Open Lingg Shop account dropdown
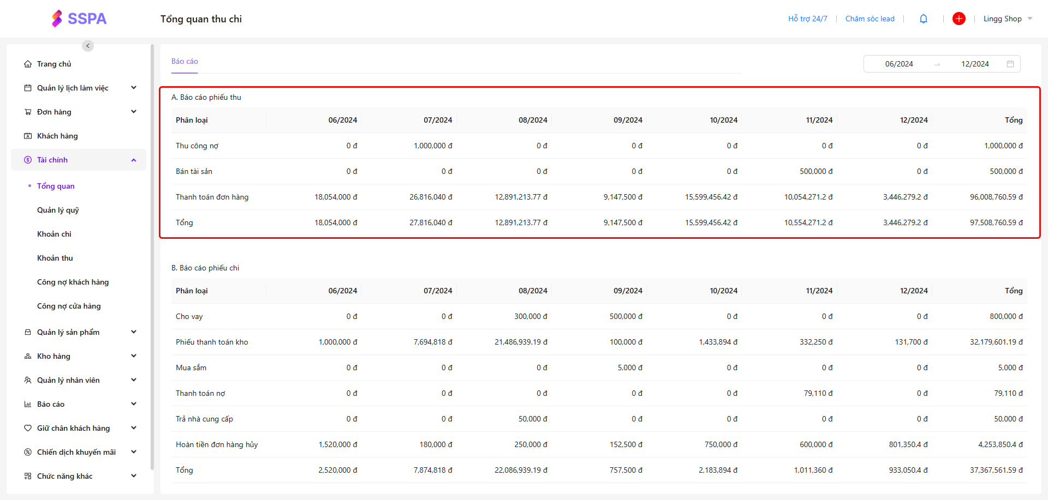 pos(1008,19)
